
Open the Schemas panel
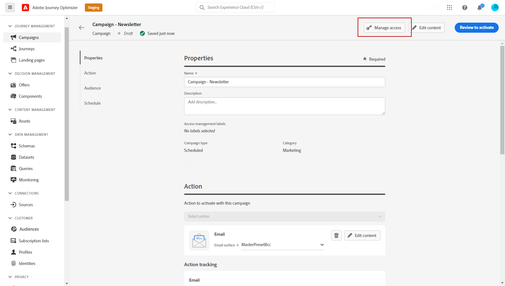tap(27, 146)
